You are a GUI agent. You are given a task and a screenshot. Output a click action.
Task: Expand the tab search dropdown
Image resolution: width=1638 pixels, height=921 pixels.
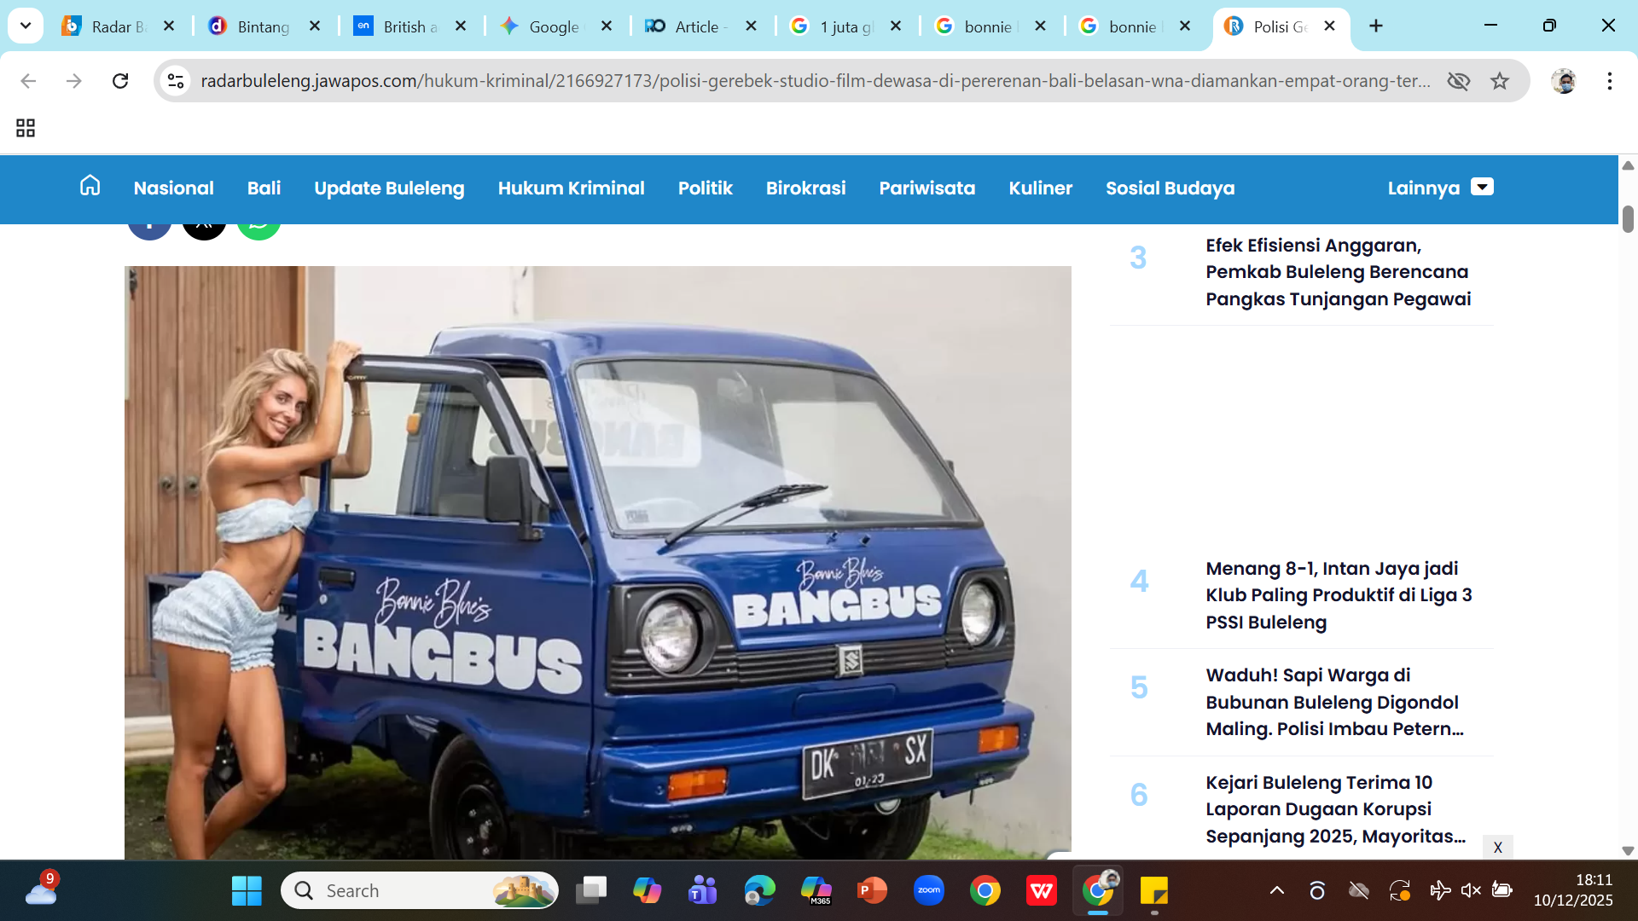click(x=26, y=26)
